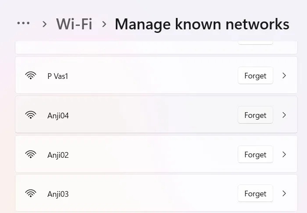Expand Anji02 network details chevron

click(284, 155)
